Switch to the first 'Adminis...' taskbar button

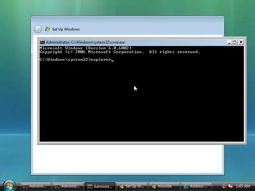pos(35,186)
